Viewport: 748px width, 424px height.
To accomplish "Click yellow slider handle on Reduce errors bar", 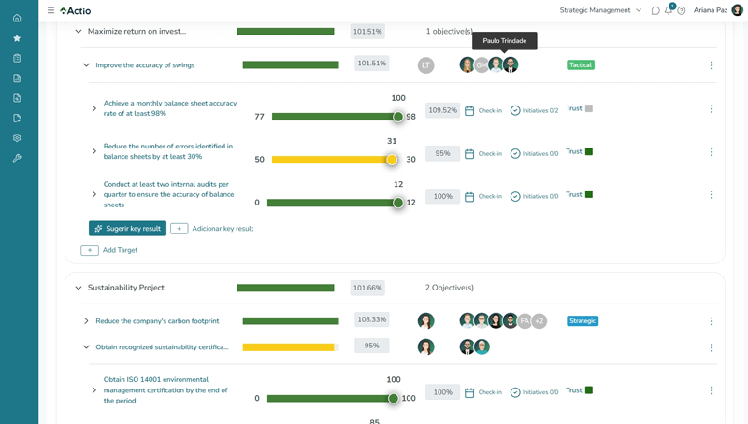I will pyautogui.click(x=392, y=160).
